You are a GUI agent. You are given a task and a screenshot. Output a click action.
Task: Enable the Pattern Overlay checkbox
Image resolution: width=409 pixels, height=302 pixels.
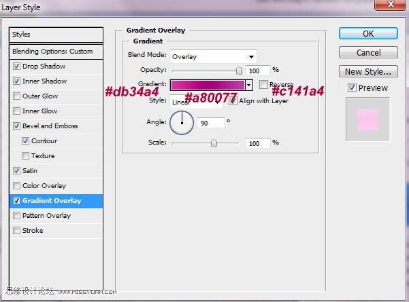pos(16,215)
